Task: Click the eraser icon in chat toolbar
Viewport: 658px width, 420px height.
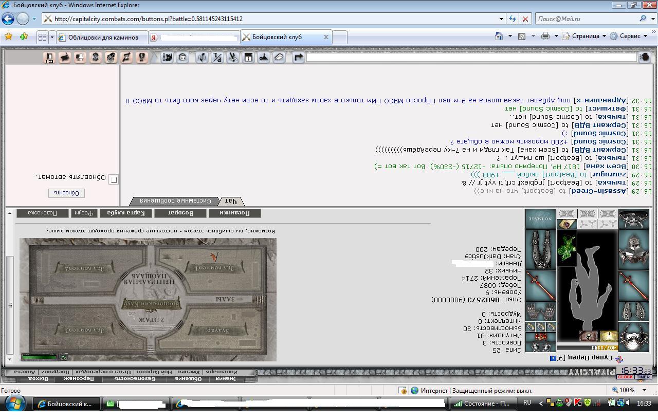Action: click(279, 57)
